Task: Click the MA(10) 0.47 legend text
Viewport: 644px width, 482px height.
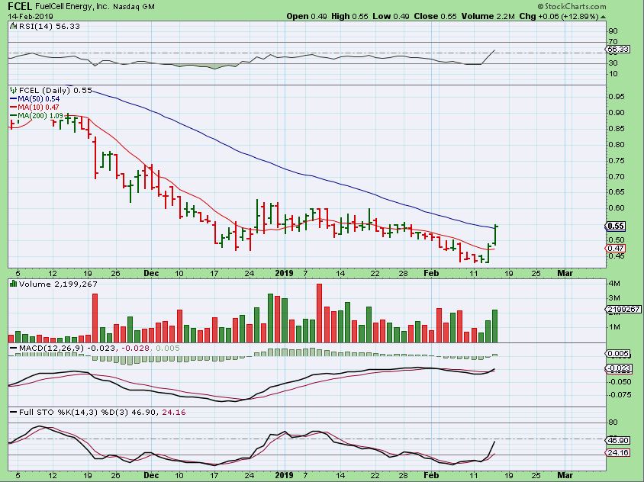Action: pyautogui.click(x=38, y=108)
